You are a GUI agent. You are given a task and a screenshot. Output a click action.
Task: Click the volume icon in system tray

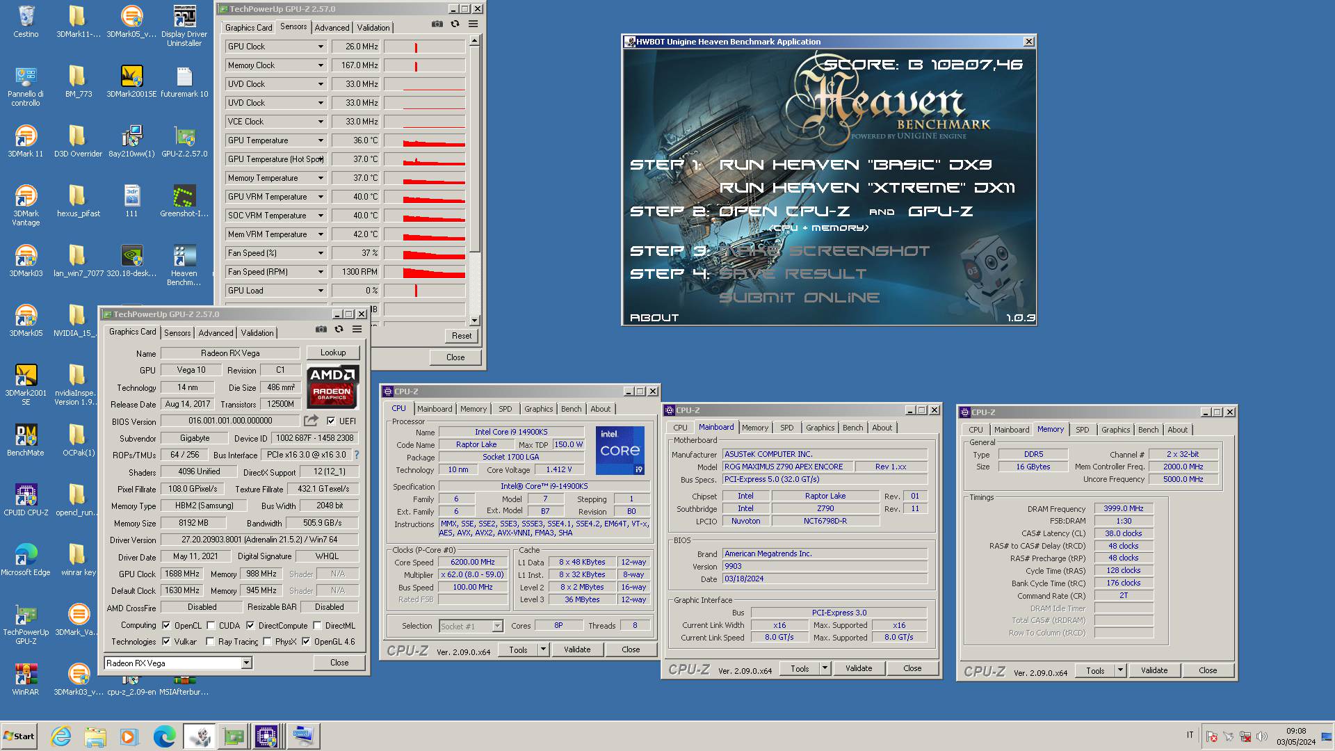click(x=1262, y=736)
